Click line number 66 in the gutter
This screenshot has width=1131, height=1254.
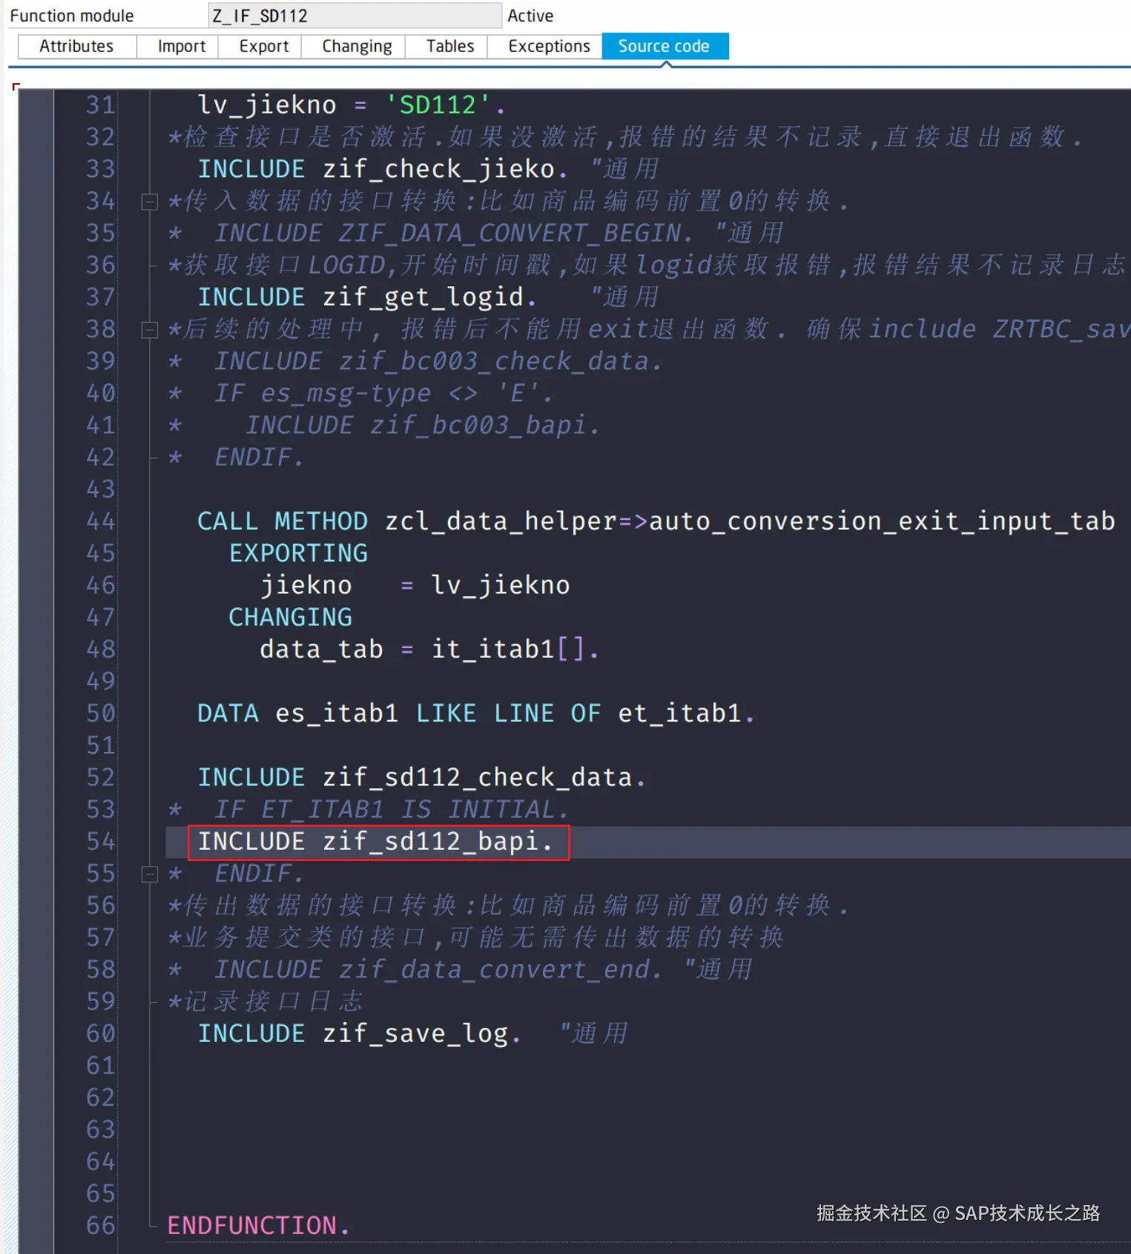pos(100,1226)
